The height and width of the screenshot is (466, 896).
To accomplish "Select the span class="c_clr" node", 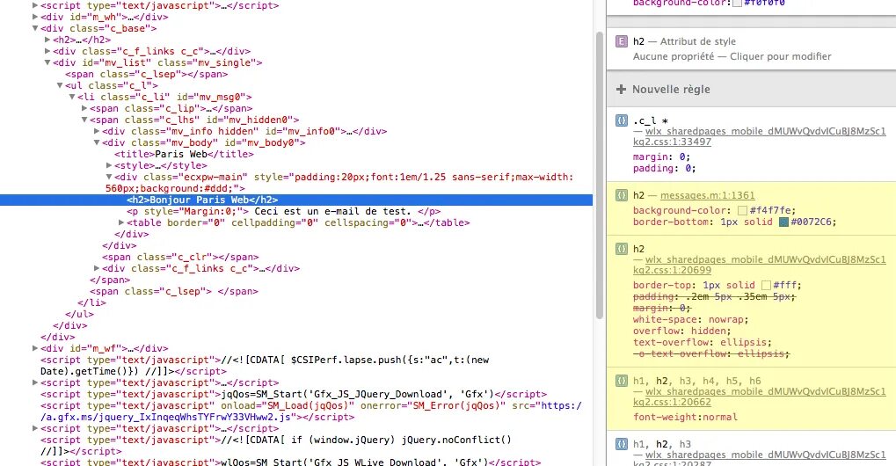I will coord(180,257).
